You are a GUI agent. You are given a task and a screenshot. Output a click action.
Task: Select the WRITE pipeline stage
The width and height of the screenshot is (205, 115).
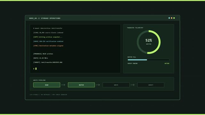116,85
